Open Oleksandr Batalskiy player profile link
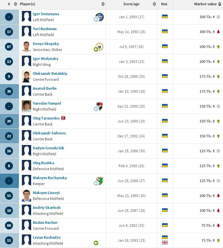 (x=50, y=74)
